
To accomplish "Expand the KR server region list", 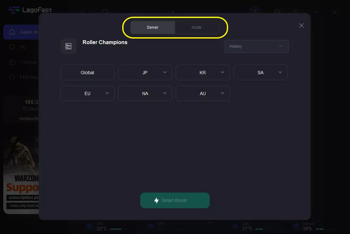I will click(x=203, y=73).
